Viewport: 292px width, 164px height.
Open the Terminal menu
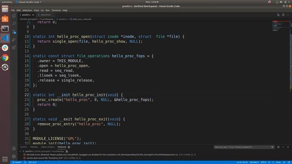[56, 10]
